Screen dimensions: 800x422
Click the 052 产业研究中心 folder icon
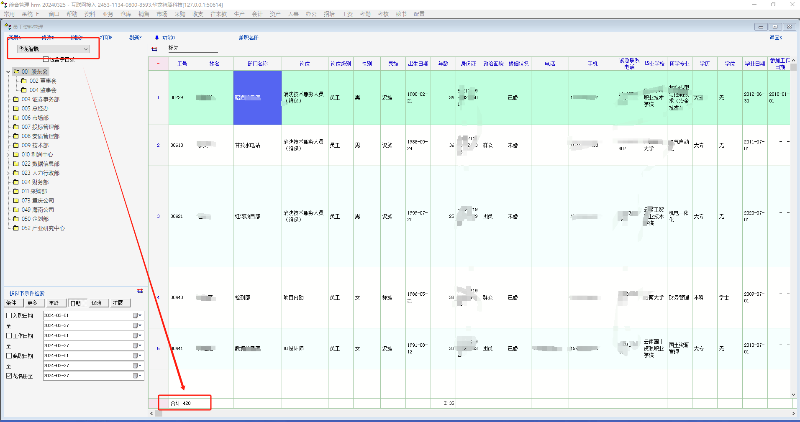[16, 228]
